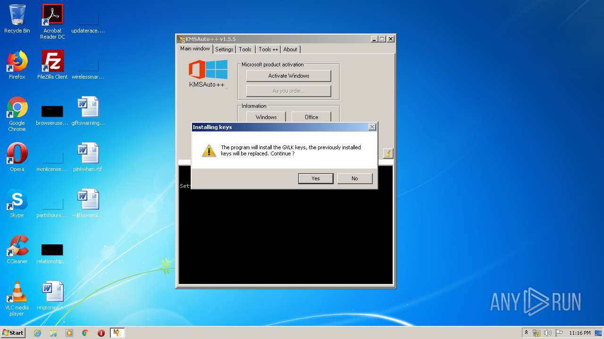The height and width of the screenshot is (339, 604).
Task: Open relationship desktop file
Action: pyautogui.click(x=52, y=253)
